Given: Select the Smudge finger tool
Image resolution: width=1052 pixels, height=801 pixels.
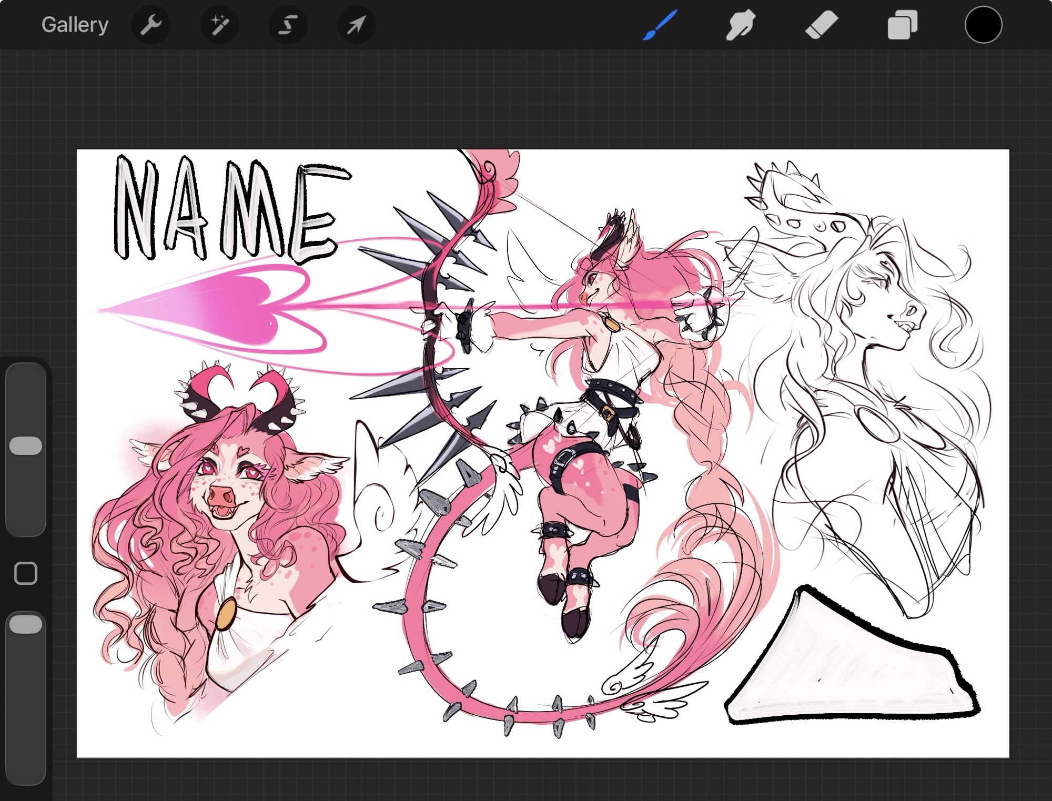Looking at the screenshot, I should click(741, 25).
